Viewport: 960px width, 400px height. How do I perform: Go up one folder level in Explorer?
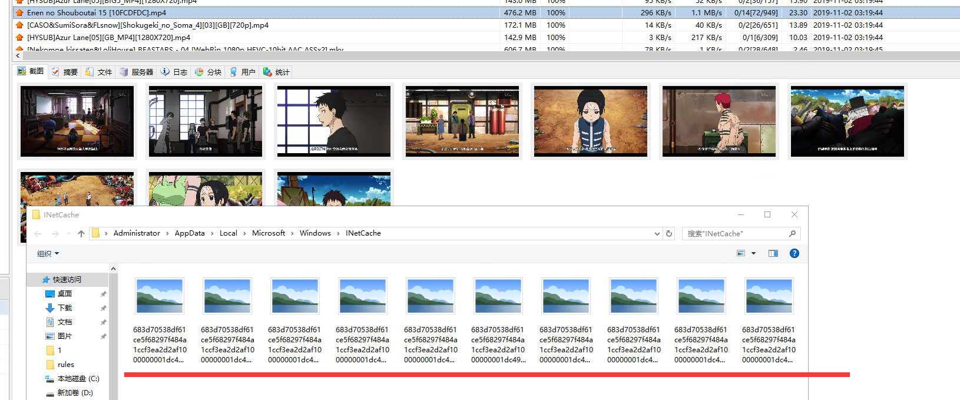pos(81,234)
